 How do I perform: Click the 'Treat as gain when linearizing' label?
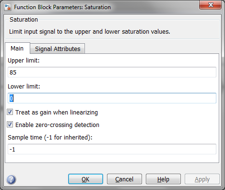(57, 113)
